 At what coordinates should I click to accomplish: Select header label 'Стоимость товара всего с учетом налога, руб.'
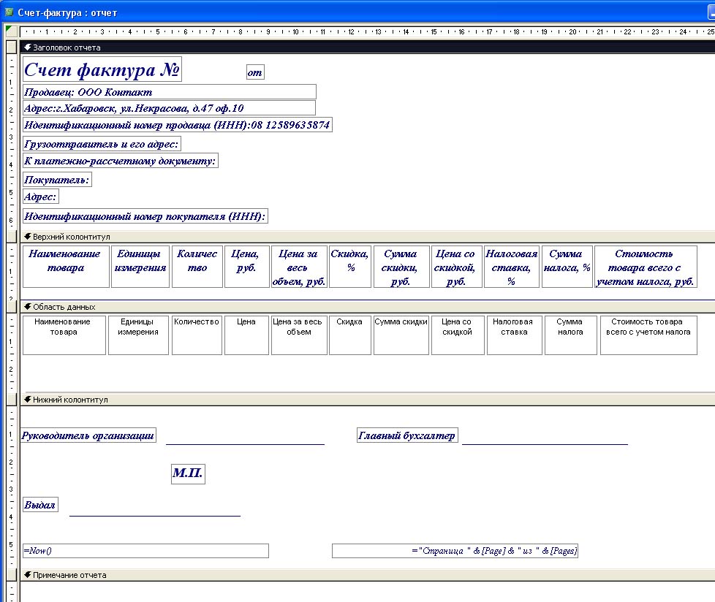pyautogui.click(x=646, y=267)
